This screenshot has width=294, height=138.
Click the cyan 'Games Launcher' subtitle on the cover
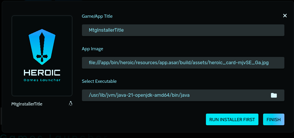(42, 80)
